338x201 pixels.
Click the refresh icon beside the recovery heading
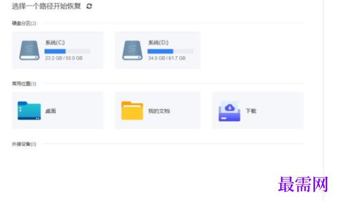[89, 6]
